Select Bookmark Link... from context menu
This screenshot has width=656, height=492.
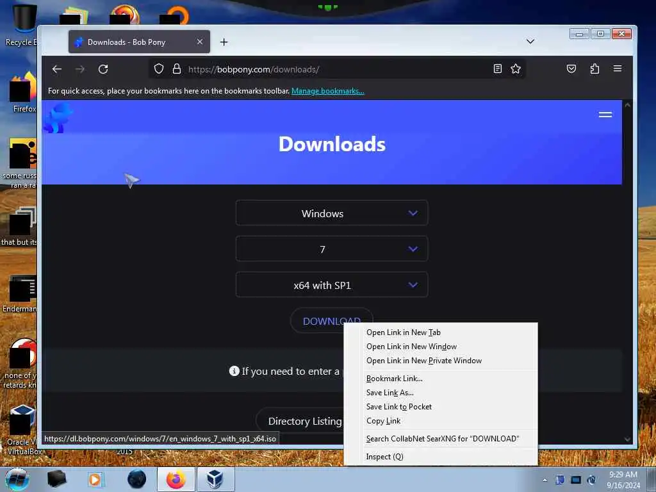tap(441, 379)
